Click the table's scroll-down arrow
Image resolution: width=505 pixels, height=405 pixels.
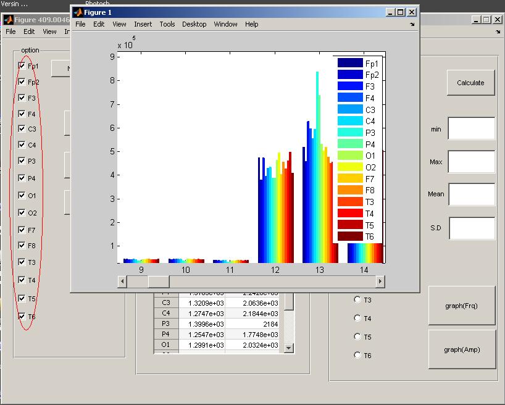[x=289, y=348]
